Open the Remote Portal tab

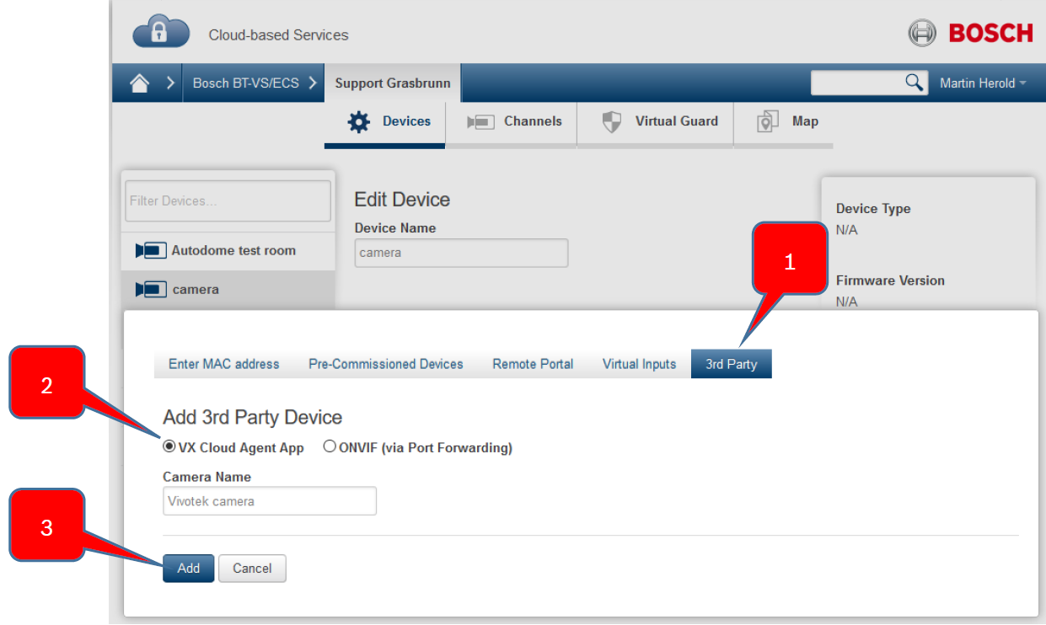pyautogui.click(x=533, y=364)
